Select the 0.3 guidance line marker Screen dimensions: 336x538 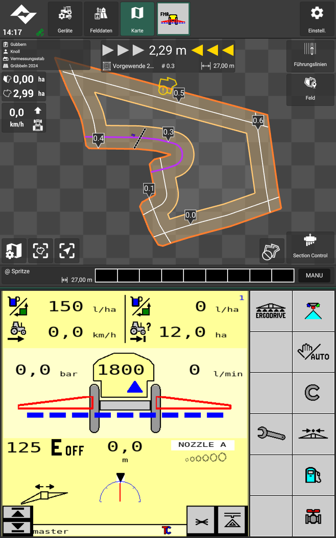(168, 133)
